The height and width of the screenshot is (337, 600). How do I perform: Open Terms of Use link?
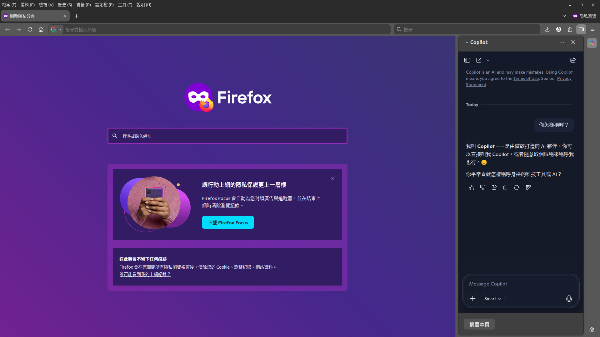tap(526, 79)
